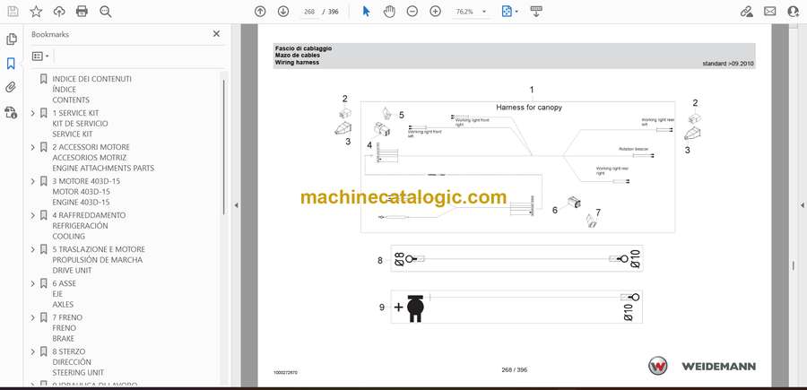Open the Bookmarks options dropdown
Screen dimensions: 807x390
click(41, 56)
